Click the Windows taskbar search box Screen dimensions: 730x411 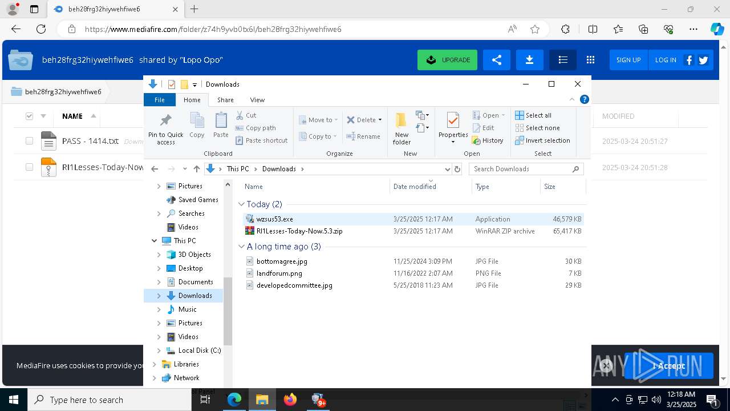point(109,400)
